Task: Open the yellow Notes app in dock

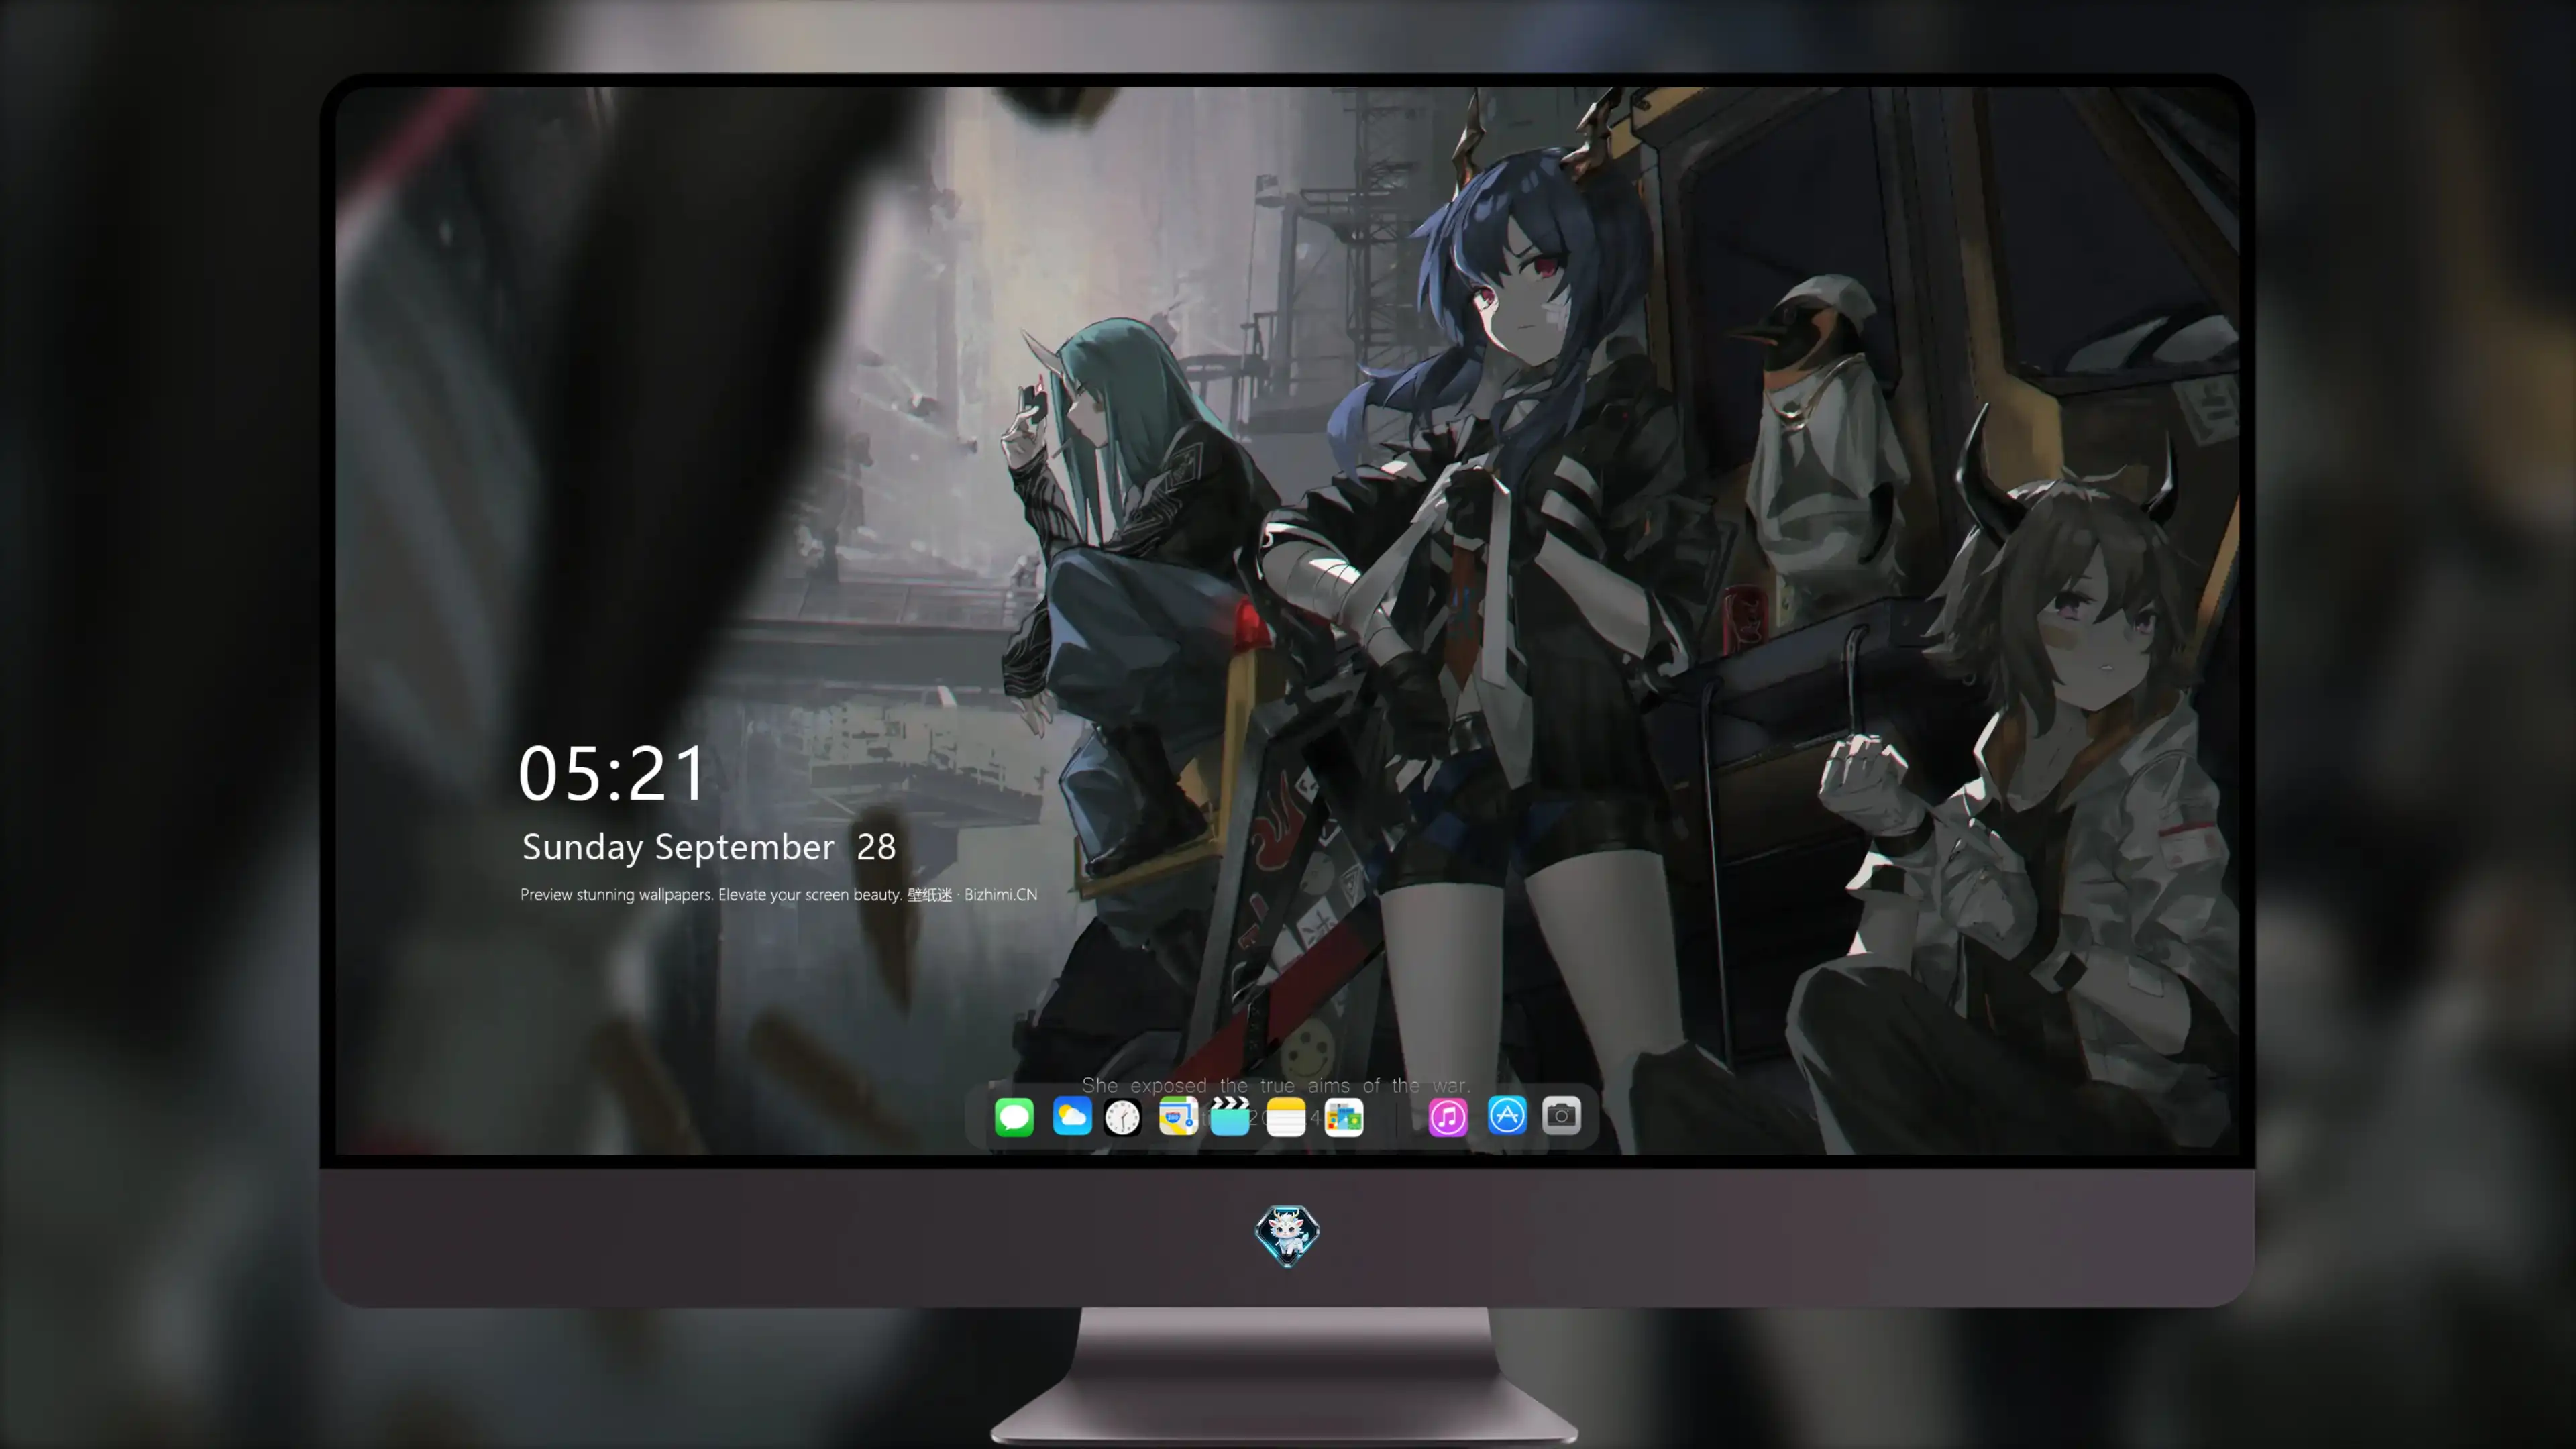Action: click(1286, 1117)
